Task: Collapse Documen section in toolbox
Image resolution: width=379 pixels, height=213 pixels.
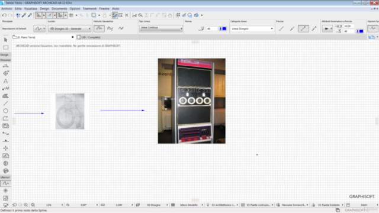Action: (x=5, y=60)
